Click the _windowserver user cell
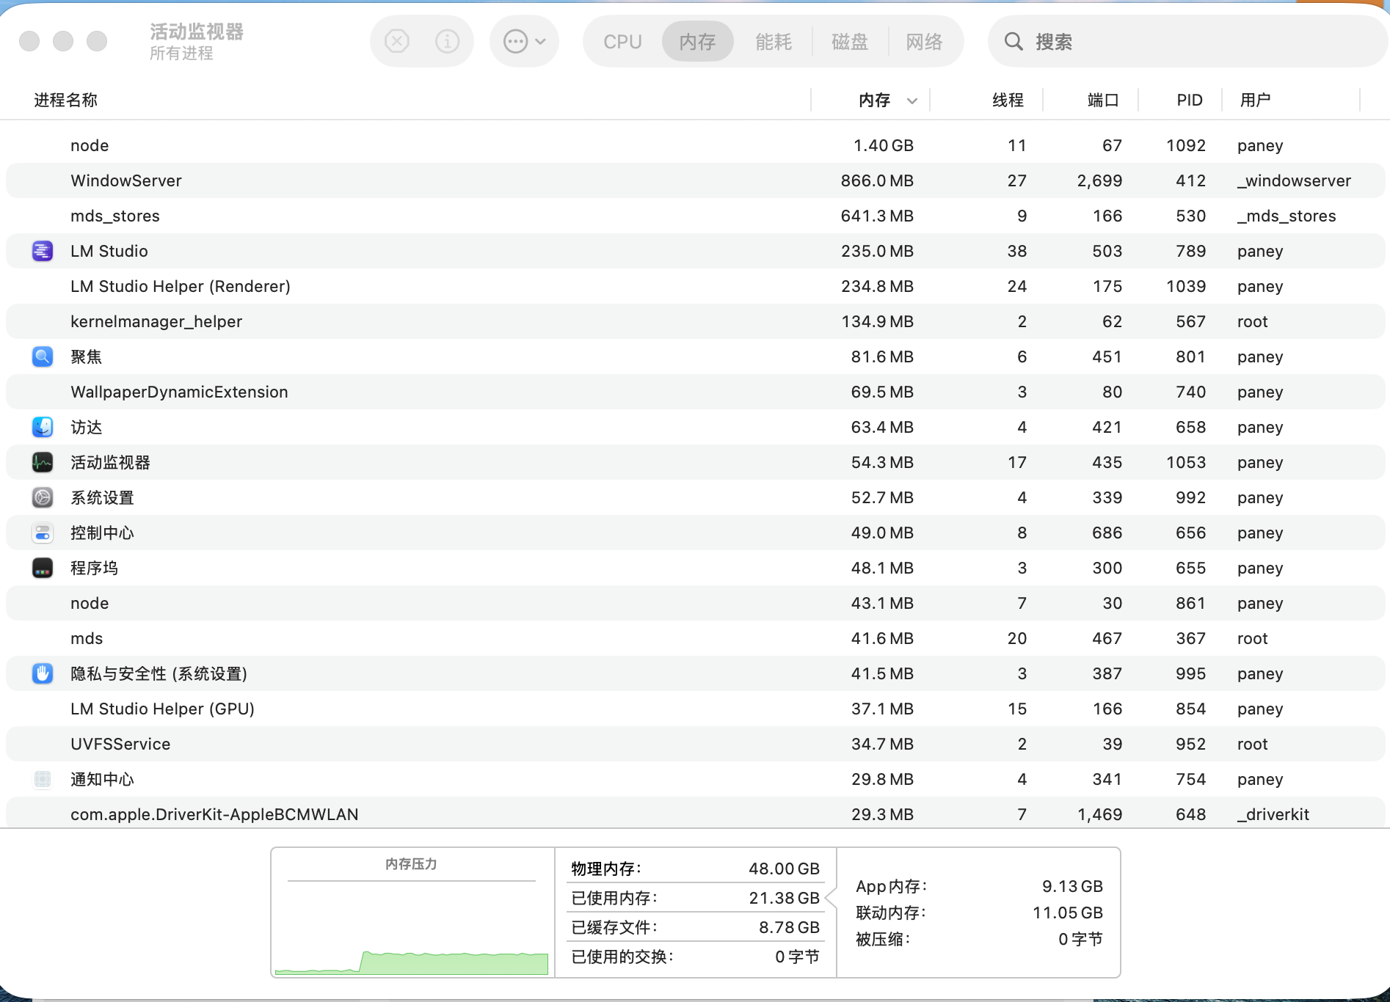The image size is (1390, 1002). pos(1294,180)
